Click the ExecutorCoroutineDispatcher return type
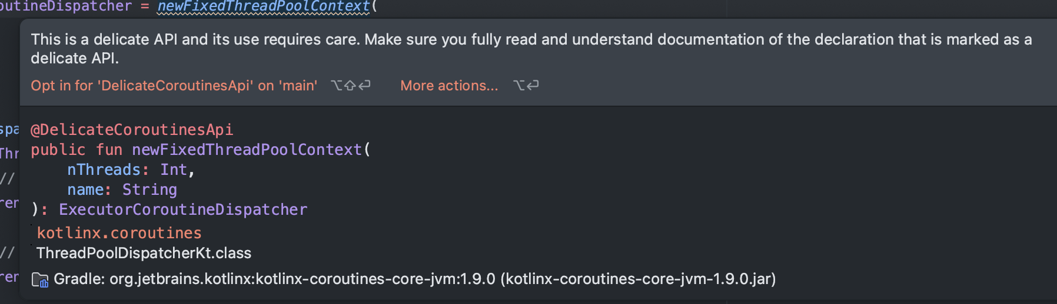This screenshot has height=304, width=1057. 183,210
